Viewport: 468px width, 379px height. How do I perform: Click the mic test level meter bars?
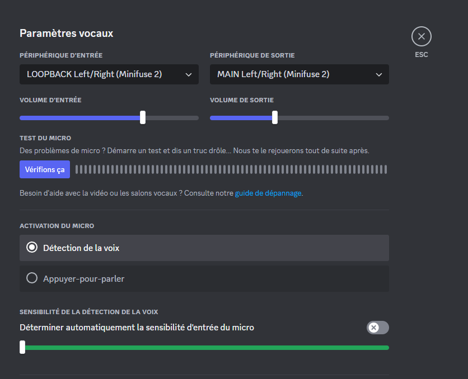tap(231, 169)
